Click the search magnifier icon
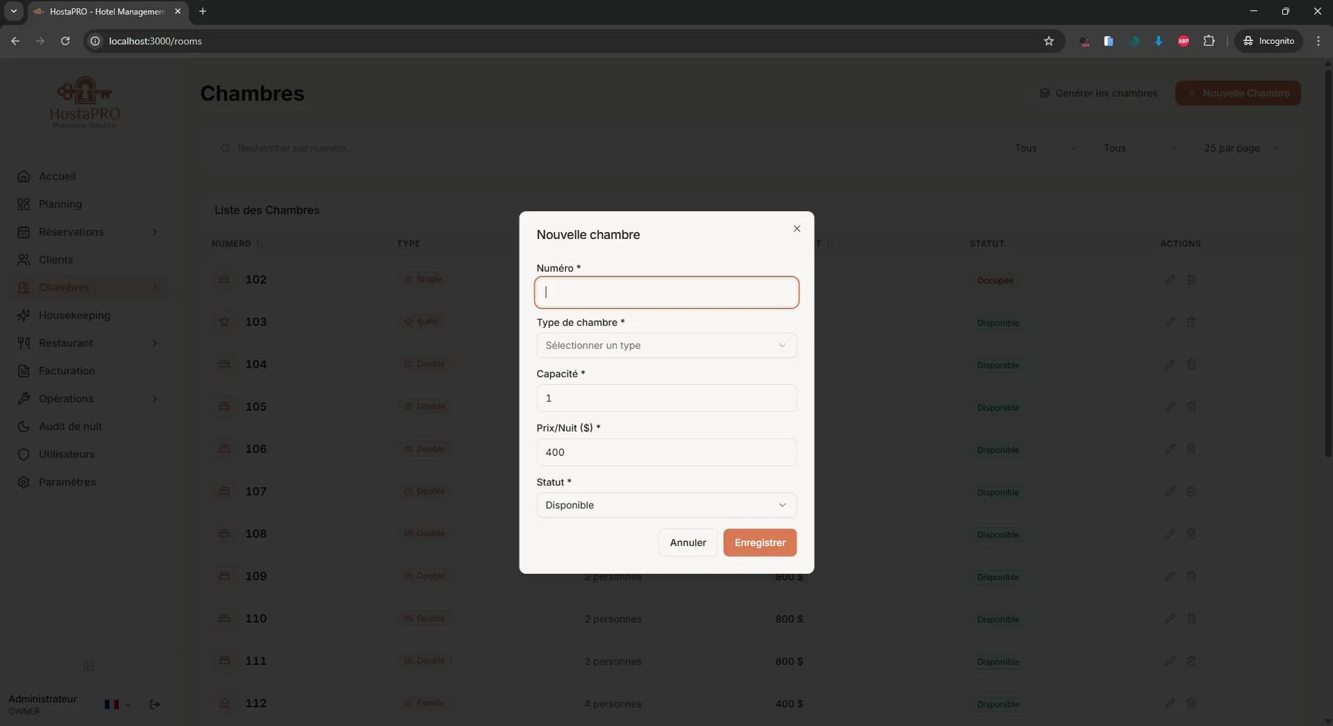This screenshot has width=1333, height=726. [x=225, y=147]
